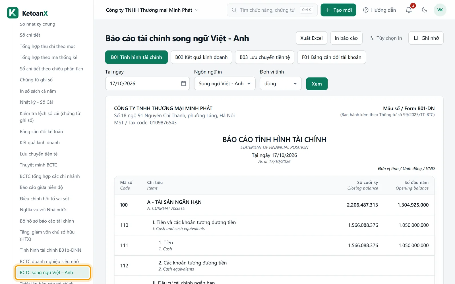
Task: Click row 110 Tiền và các khoản tương đương tiền
Action: 274,225
